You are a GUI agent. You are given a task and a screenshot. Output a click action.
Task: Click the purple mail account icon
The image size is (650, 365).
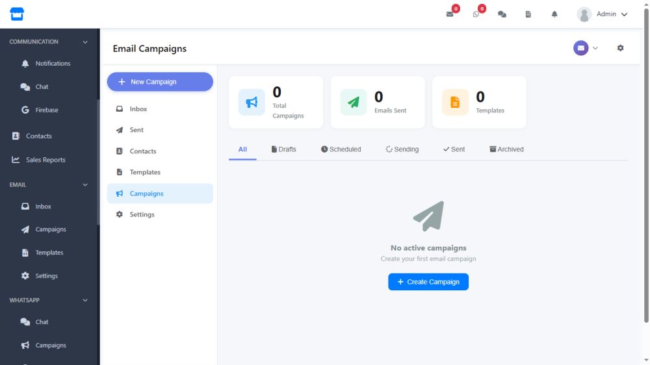click(580, 48)
